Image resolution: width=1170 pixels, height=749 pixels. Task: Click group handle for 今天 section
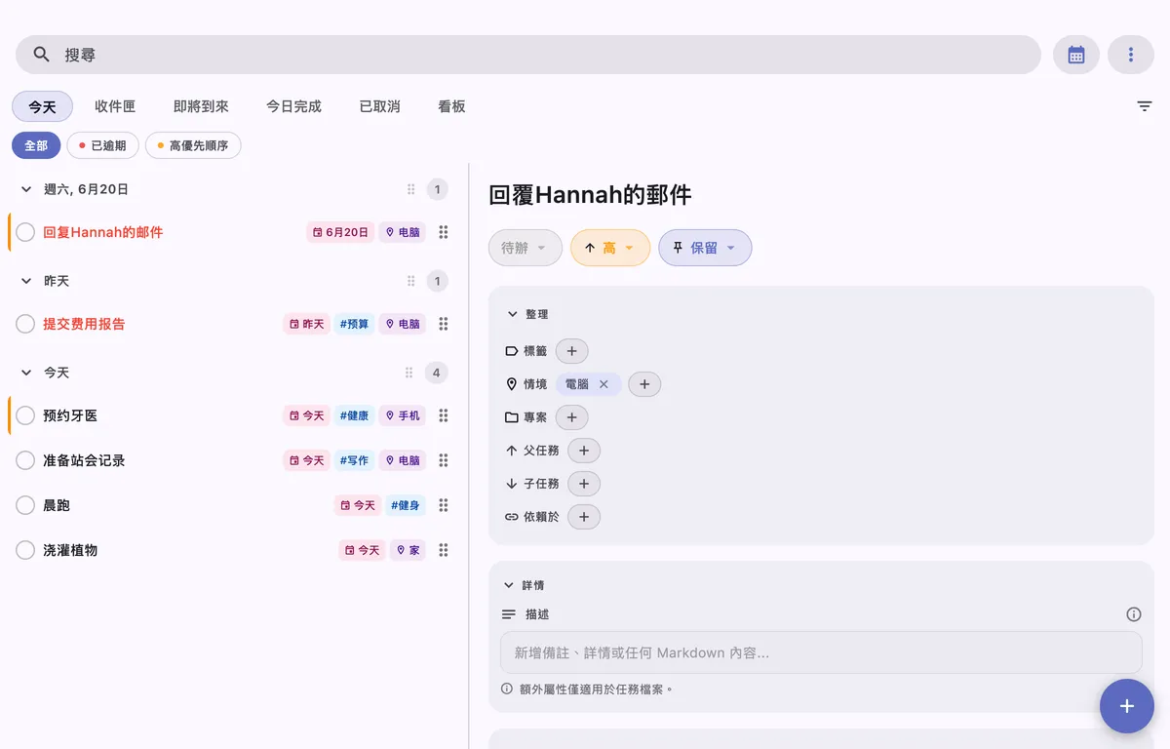(x=409, y=373)
